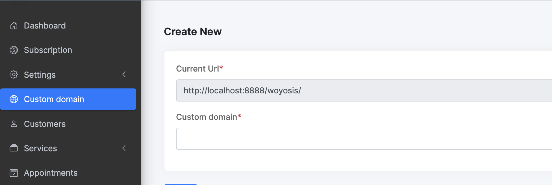Click the "Current Url" field label

(x=198, y=69)
